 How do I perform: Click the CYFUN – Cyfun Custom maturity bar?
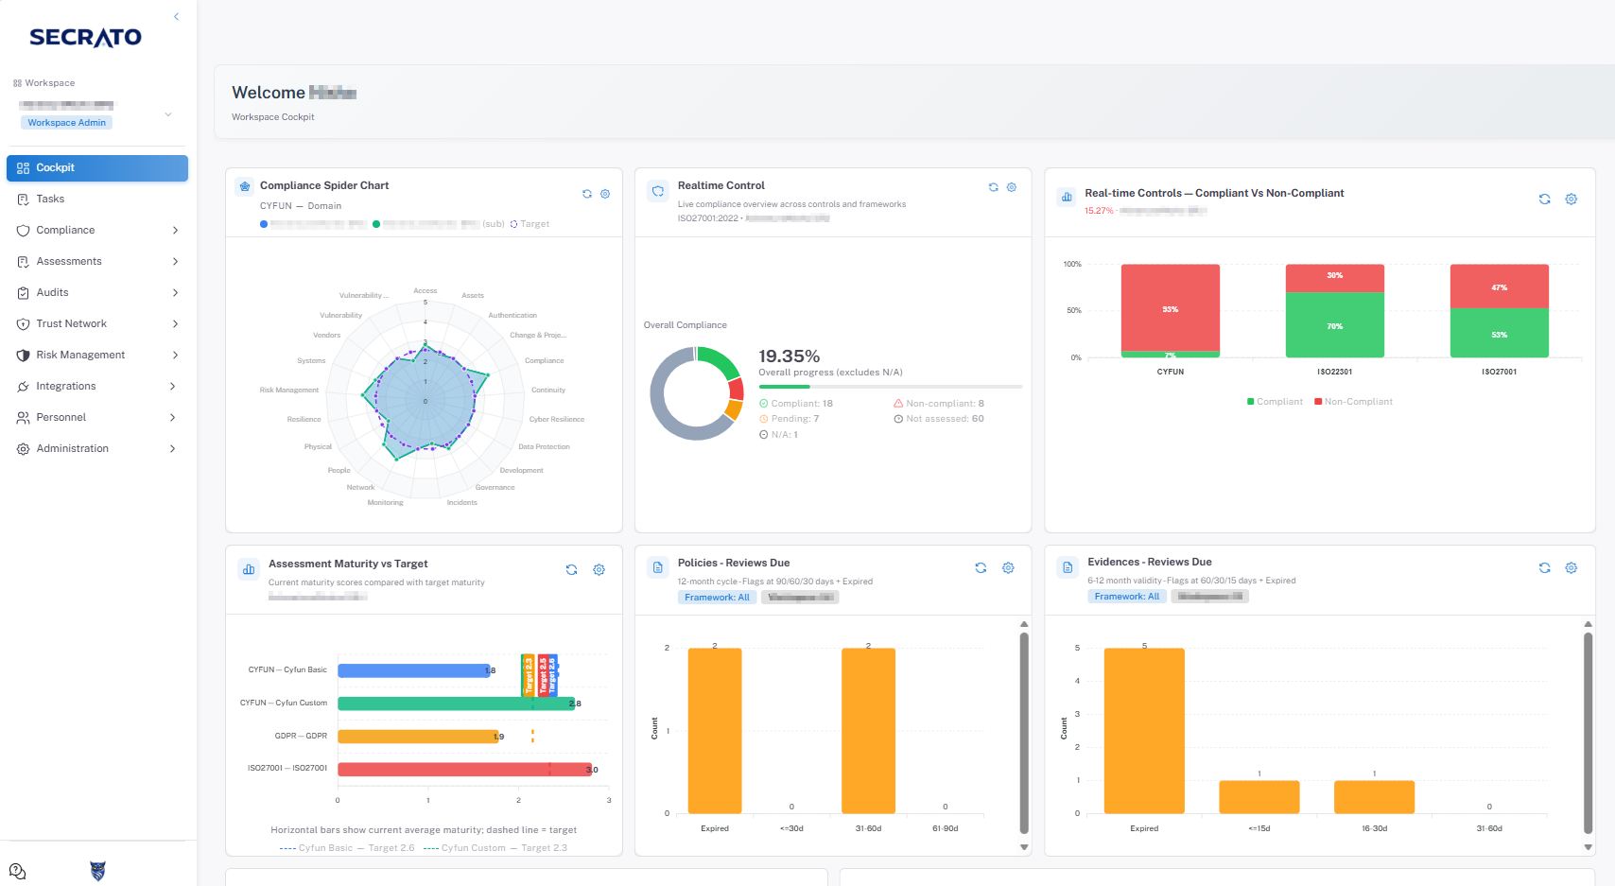tap(456, 704)
